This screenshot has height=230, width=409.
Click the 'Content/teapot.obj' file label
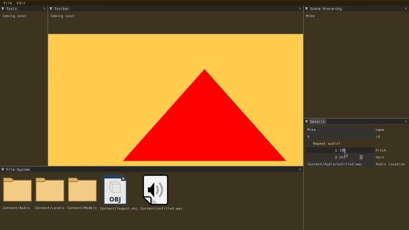tap(119, 208)
